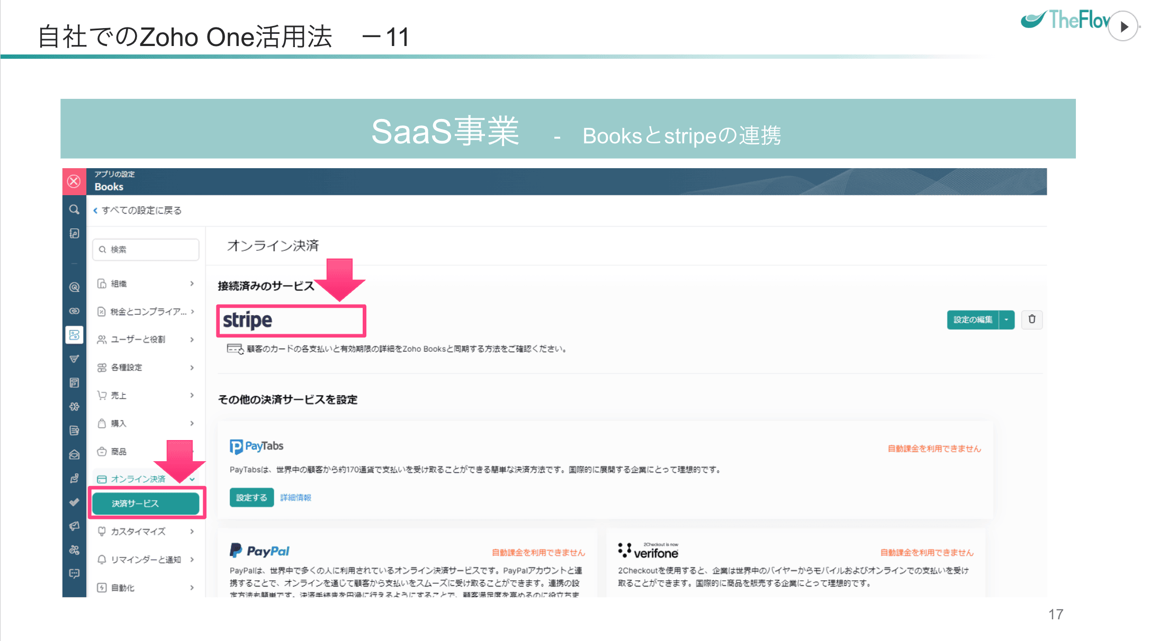Click the red close X icon
Image resolution: width=1150 pixels, height=641 pixels.
click(x=74, y=181)
